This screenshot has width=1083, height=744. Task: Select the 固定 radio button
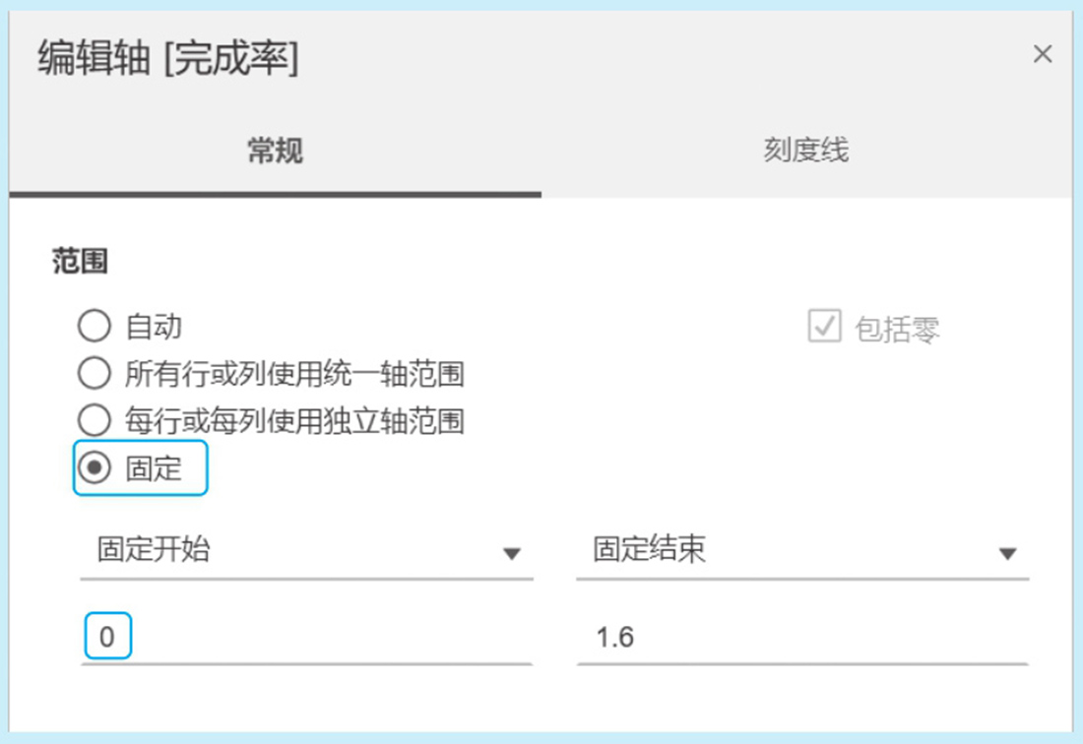tap(94, 468)
